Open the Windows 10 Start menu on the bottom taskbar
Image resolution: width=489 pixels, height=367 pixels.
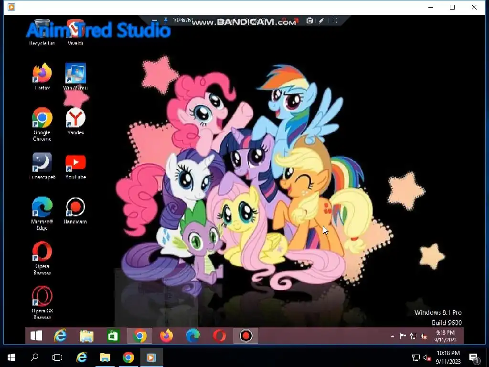11,357
